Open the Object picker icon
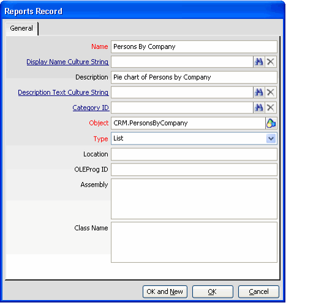 (271, 123)
